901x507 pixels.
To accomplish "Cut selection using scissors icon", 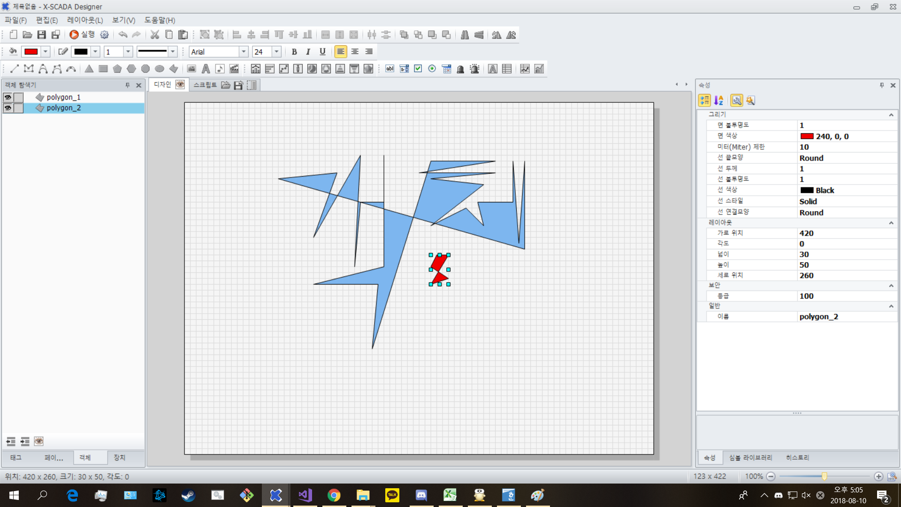I will click(x=155, y=35).
